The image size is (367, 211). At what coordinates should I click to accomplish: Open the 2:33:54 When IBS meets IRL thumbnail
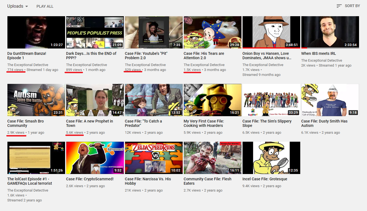(x=330, y=32)
